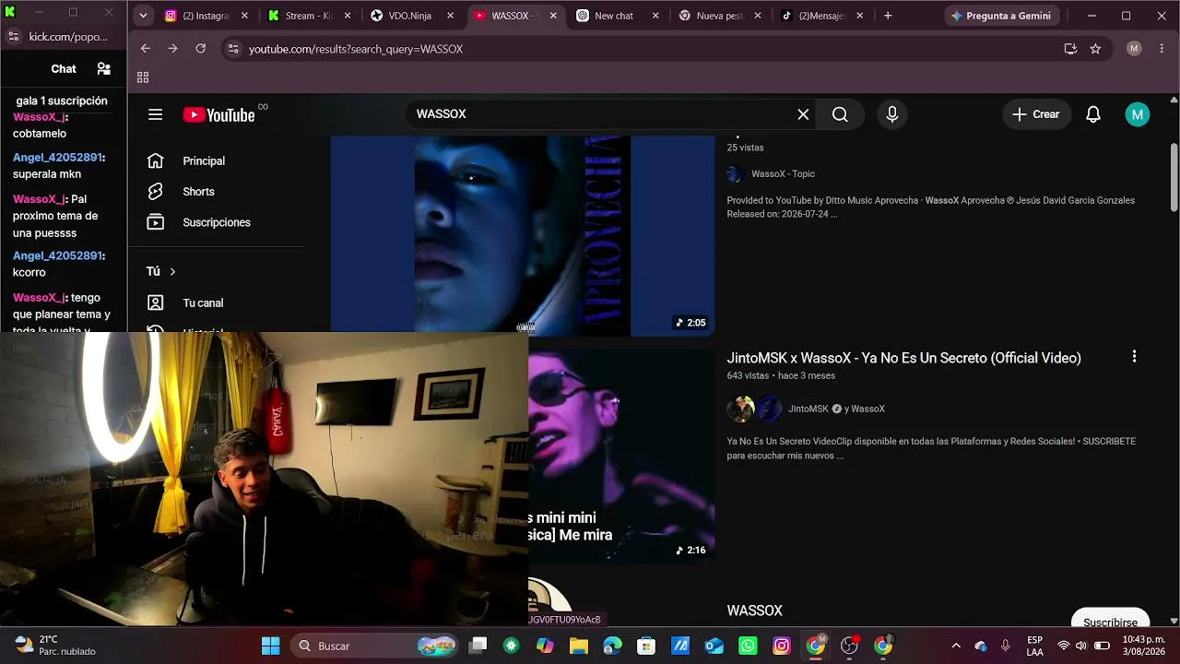Open the Chrome apps grid shortcut
1180x664 pixels.
click(x=143, y=77)
